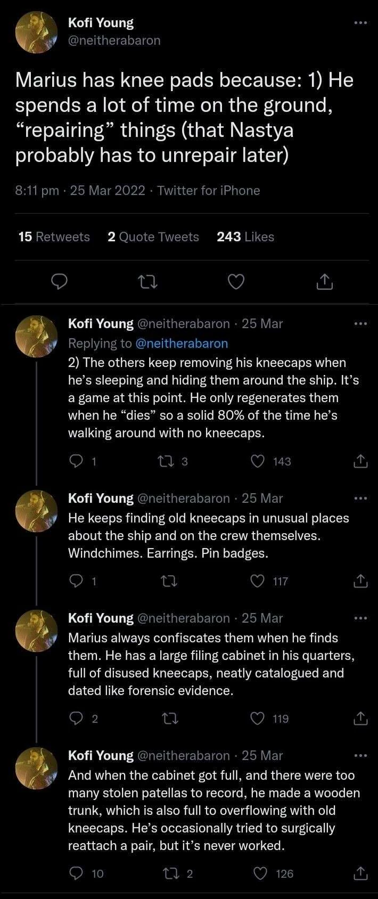
Task: Open the 2 Quote Tweets list
Action: (153, 237)
